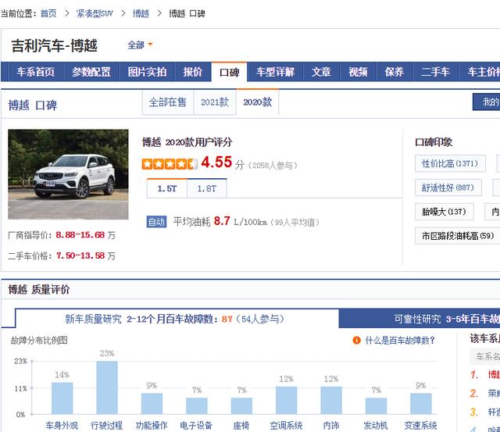The height and width of the screenshot is (432, 500).
Task: Click the orange info icon beside 什么是百车故障数
Action: [356, 340]
